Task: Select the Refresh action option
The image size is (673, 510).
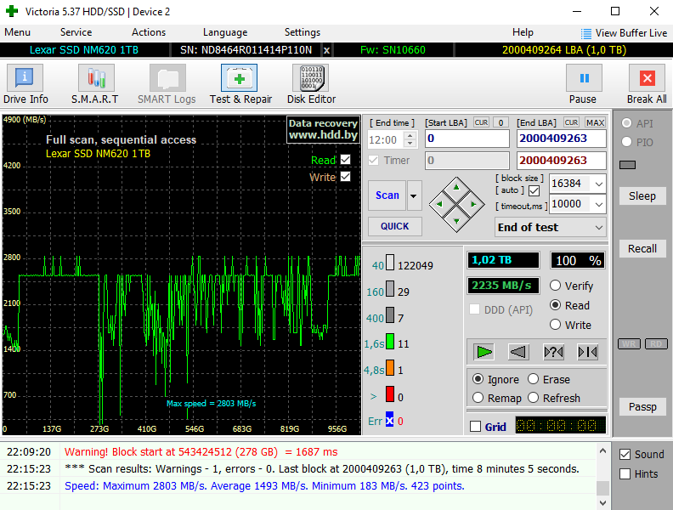Action: [533, 398]
